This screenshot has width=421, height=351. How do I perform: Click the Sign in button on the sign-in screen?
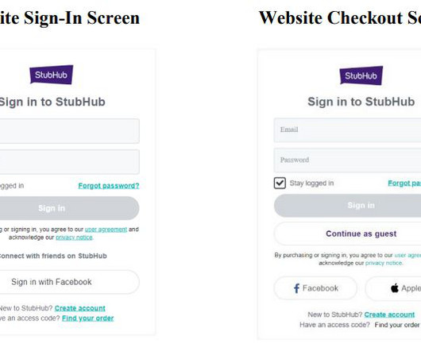click(x=69, y=208)
